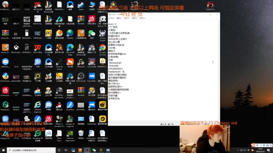Open the Tencent Meeting (腾讯会议) shortcut
Viewport: 273px width, 153px height.
click(92, 106)
